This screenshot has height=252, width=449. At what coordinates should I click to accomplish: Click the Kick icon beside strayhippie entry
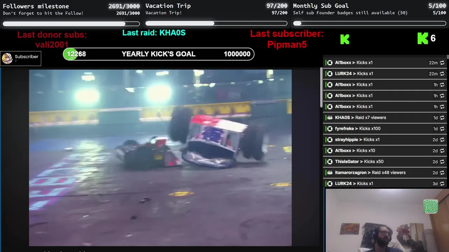tap(330, 140)
